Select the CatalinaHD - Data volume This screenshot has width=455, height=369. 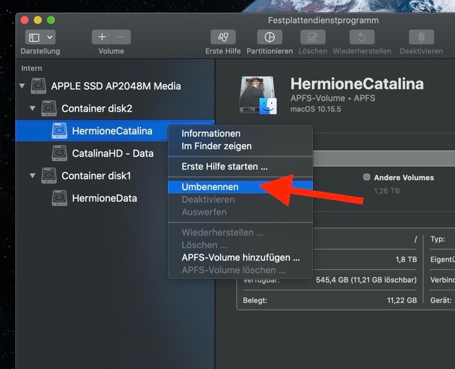[112, 153]
